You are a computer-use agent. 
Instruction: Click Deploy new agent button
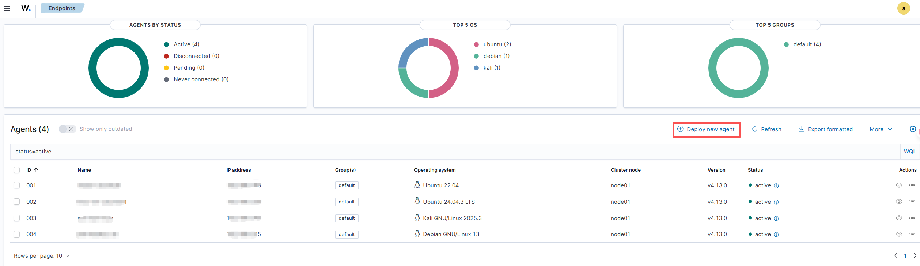coord(707,129)
